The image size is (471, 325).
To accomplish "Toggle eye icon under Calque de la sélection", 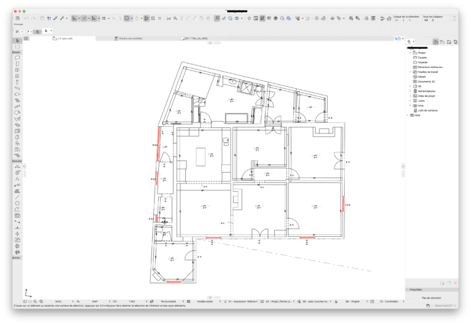I will pos(397,20).
